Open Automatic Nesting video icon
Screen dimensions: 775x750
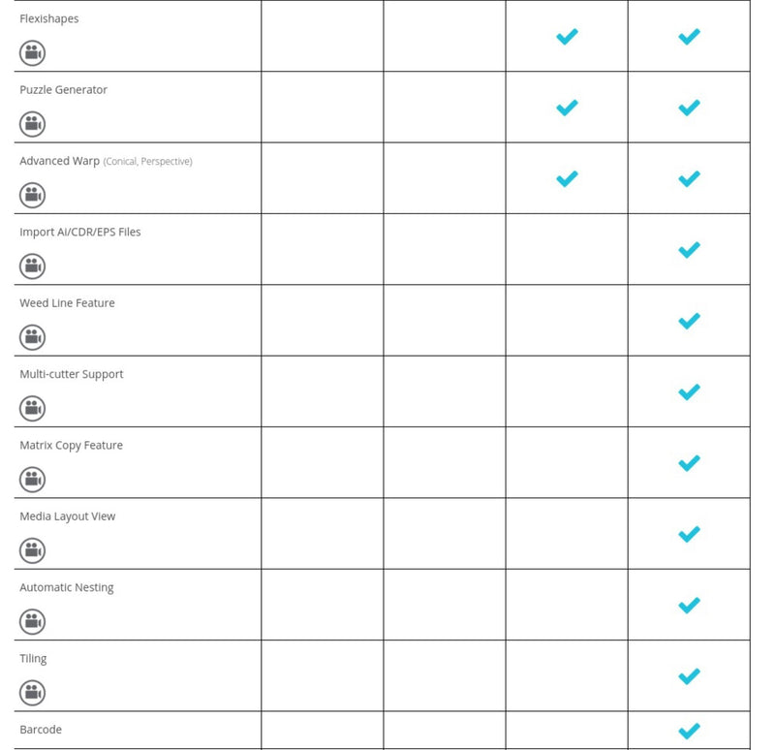[33, 621]
